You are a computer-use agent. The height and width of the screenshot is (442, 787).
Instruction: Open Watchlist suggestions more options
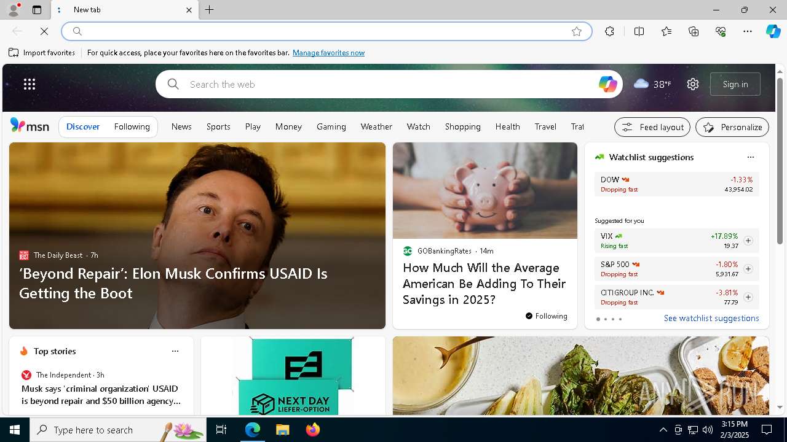pyautogui.click(x=750, y=157)
